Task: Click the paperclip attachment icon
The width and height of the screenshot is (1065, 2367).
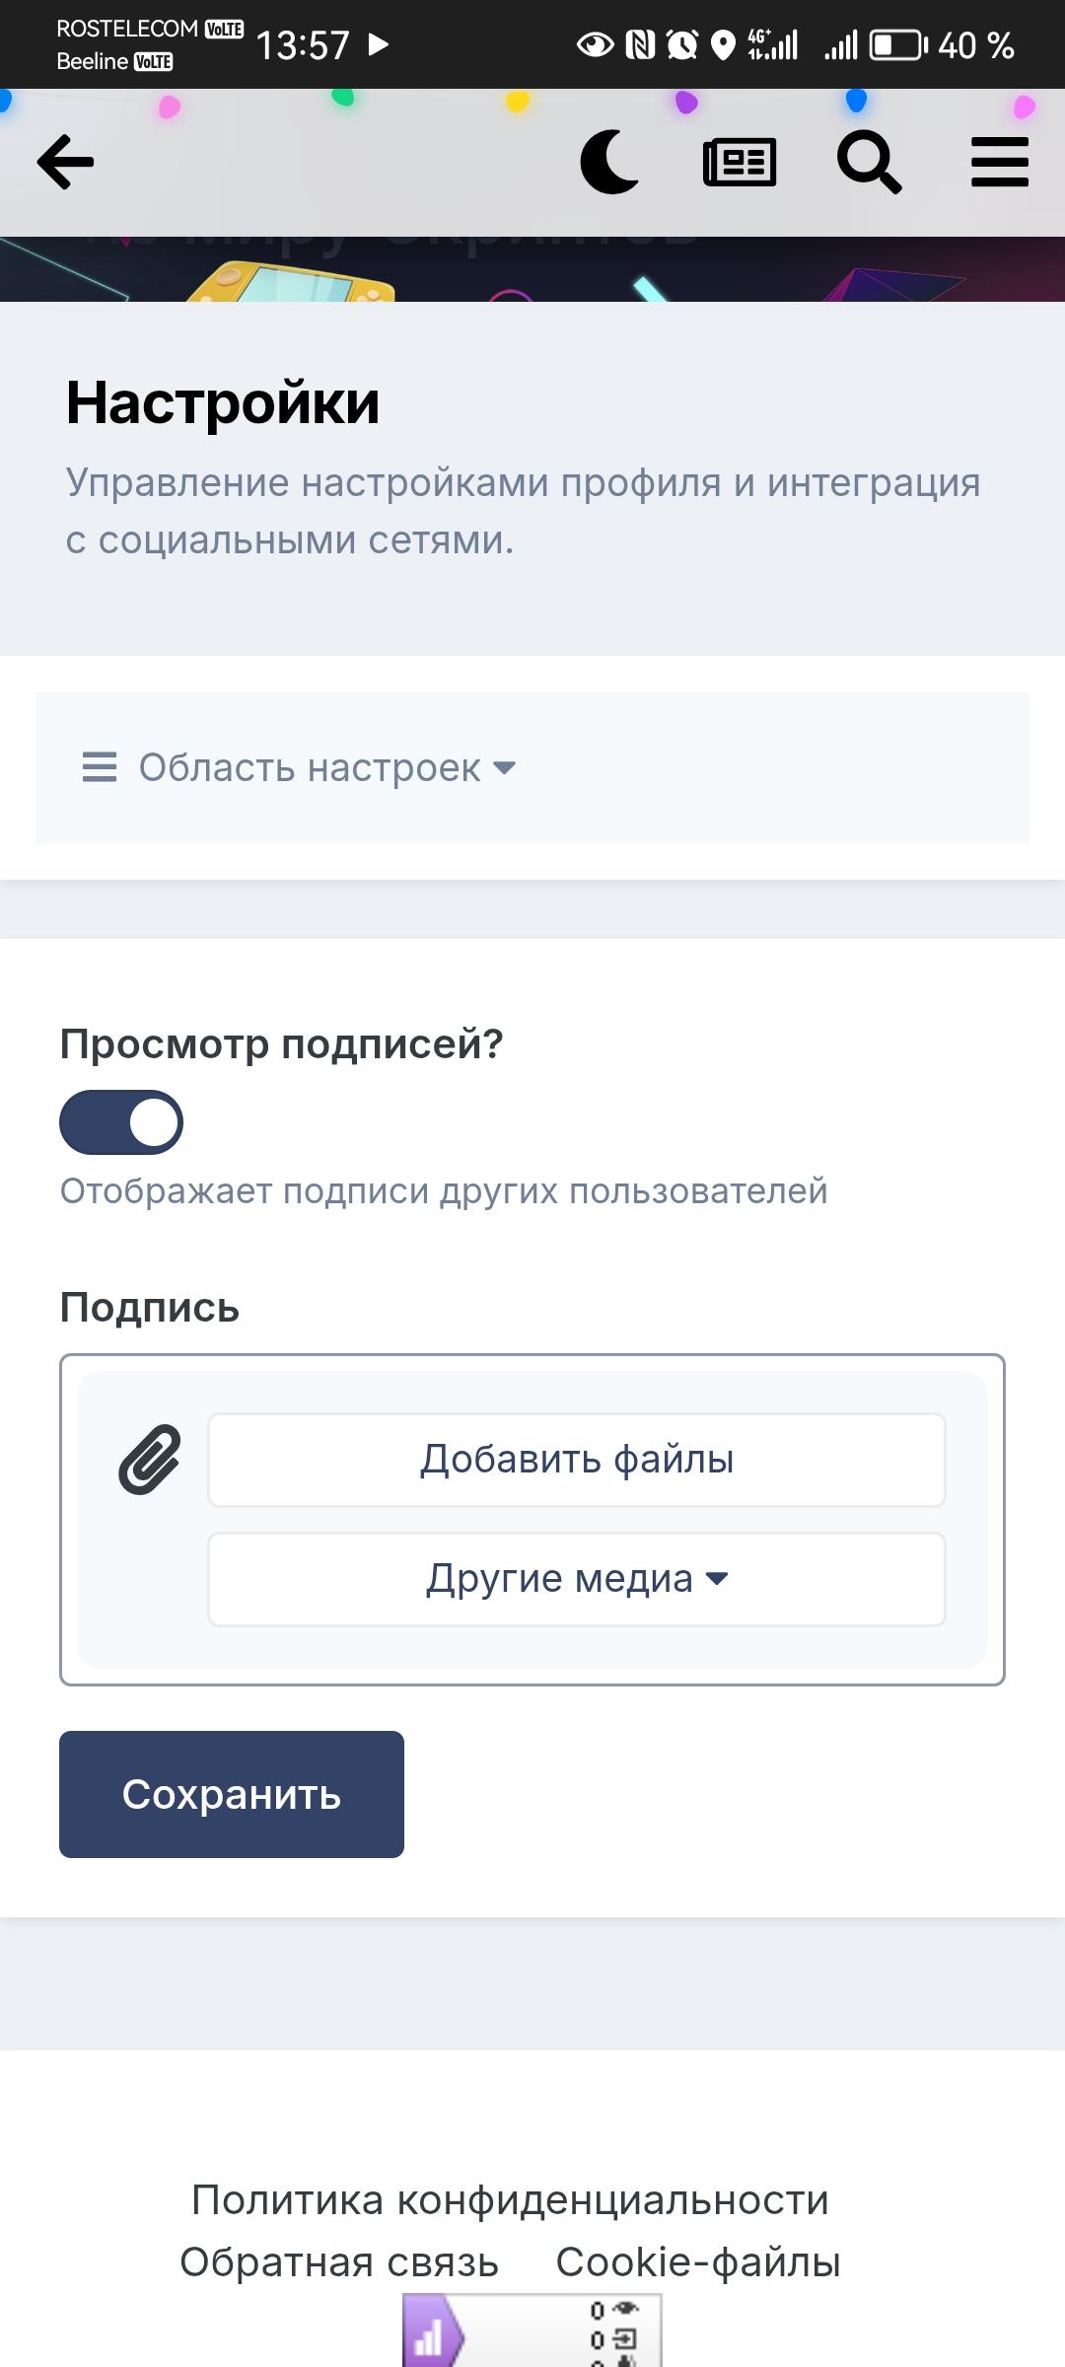Action: pyautogui.click(x=150, y=1460)
